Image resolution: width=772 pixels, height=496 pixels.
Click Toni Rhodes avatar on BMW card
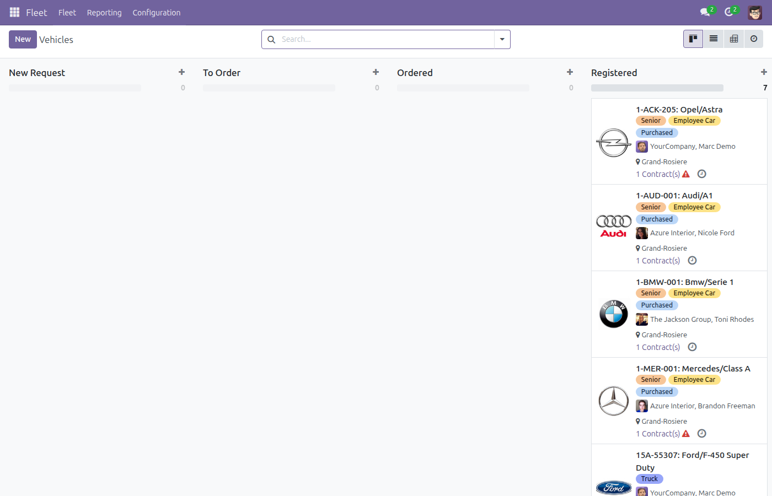coord(642,320)
